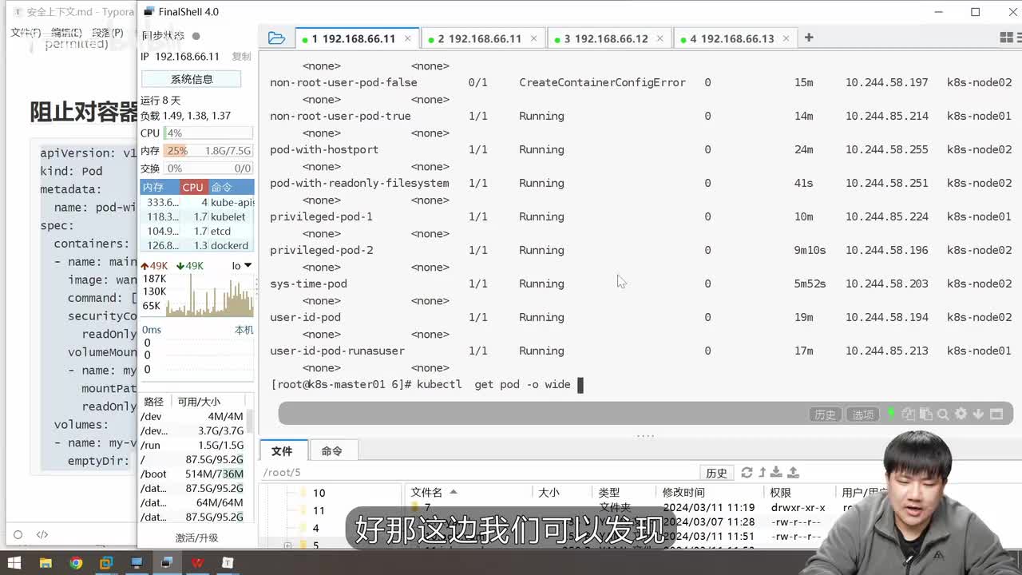Click the 可用/大小 disk table header
The image size is (1022, 575).
click(199, 402)
